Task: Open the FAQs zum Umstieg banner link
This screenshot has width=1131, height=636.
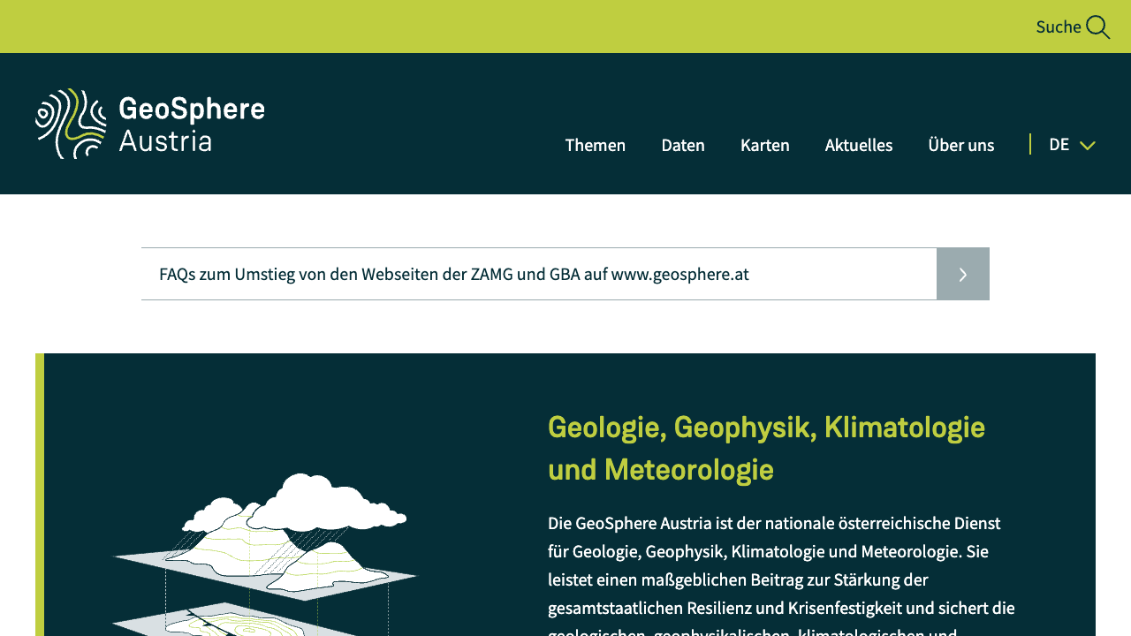Action: pos(453,274)
